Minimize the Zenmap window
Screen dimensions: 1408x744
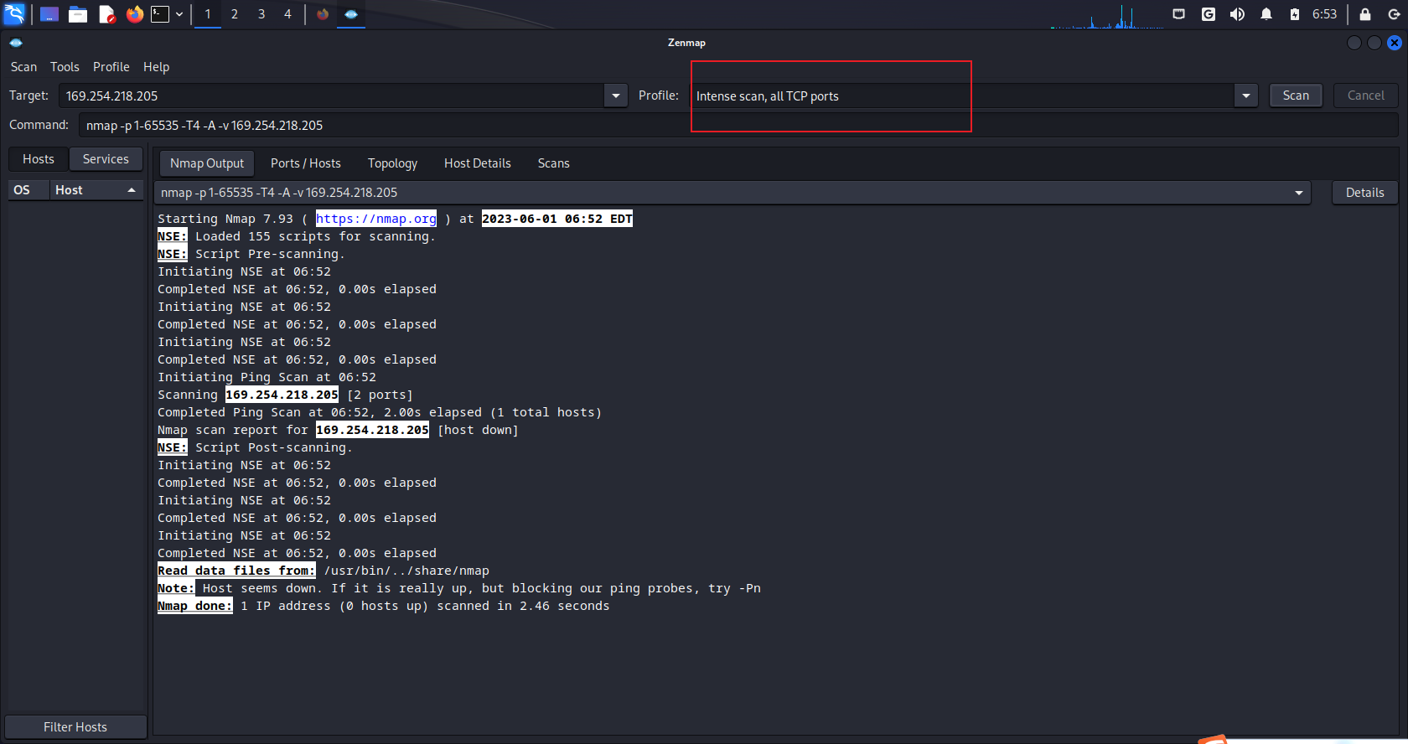(x=1354, y=43)
